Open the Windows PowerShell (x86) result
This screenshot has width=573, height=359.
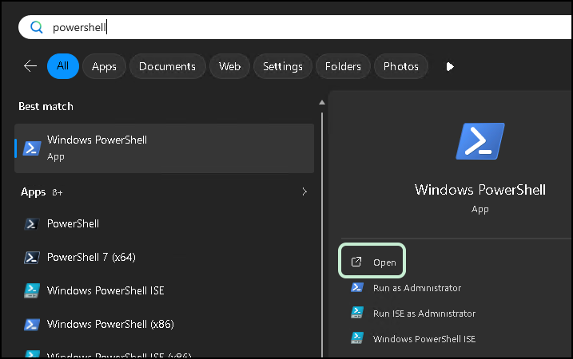[x=164, y=325]
